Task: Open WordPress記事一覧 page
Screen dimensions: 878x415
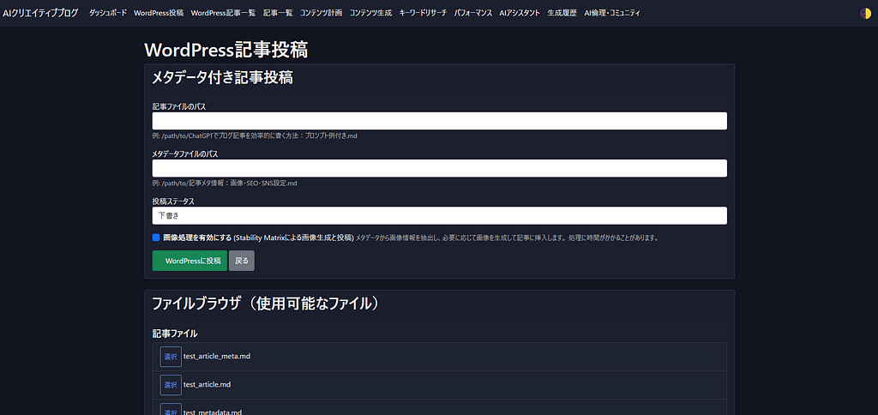Action: (223, 13)
